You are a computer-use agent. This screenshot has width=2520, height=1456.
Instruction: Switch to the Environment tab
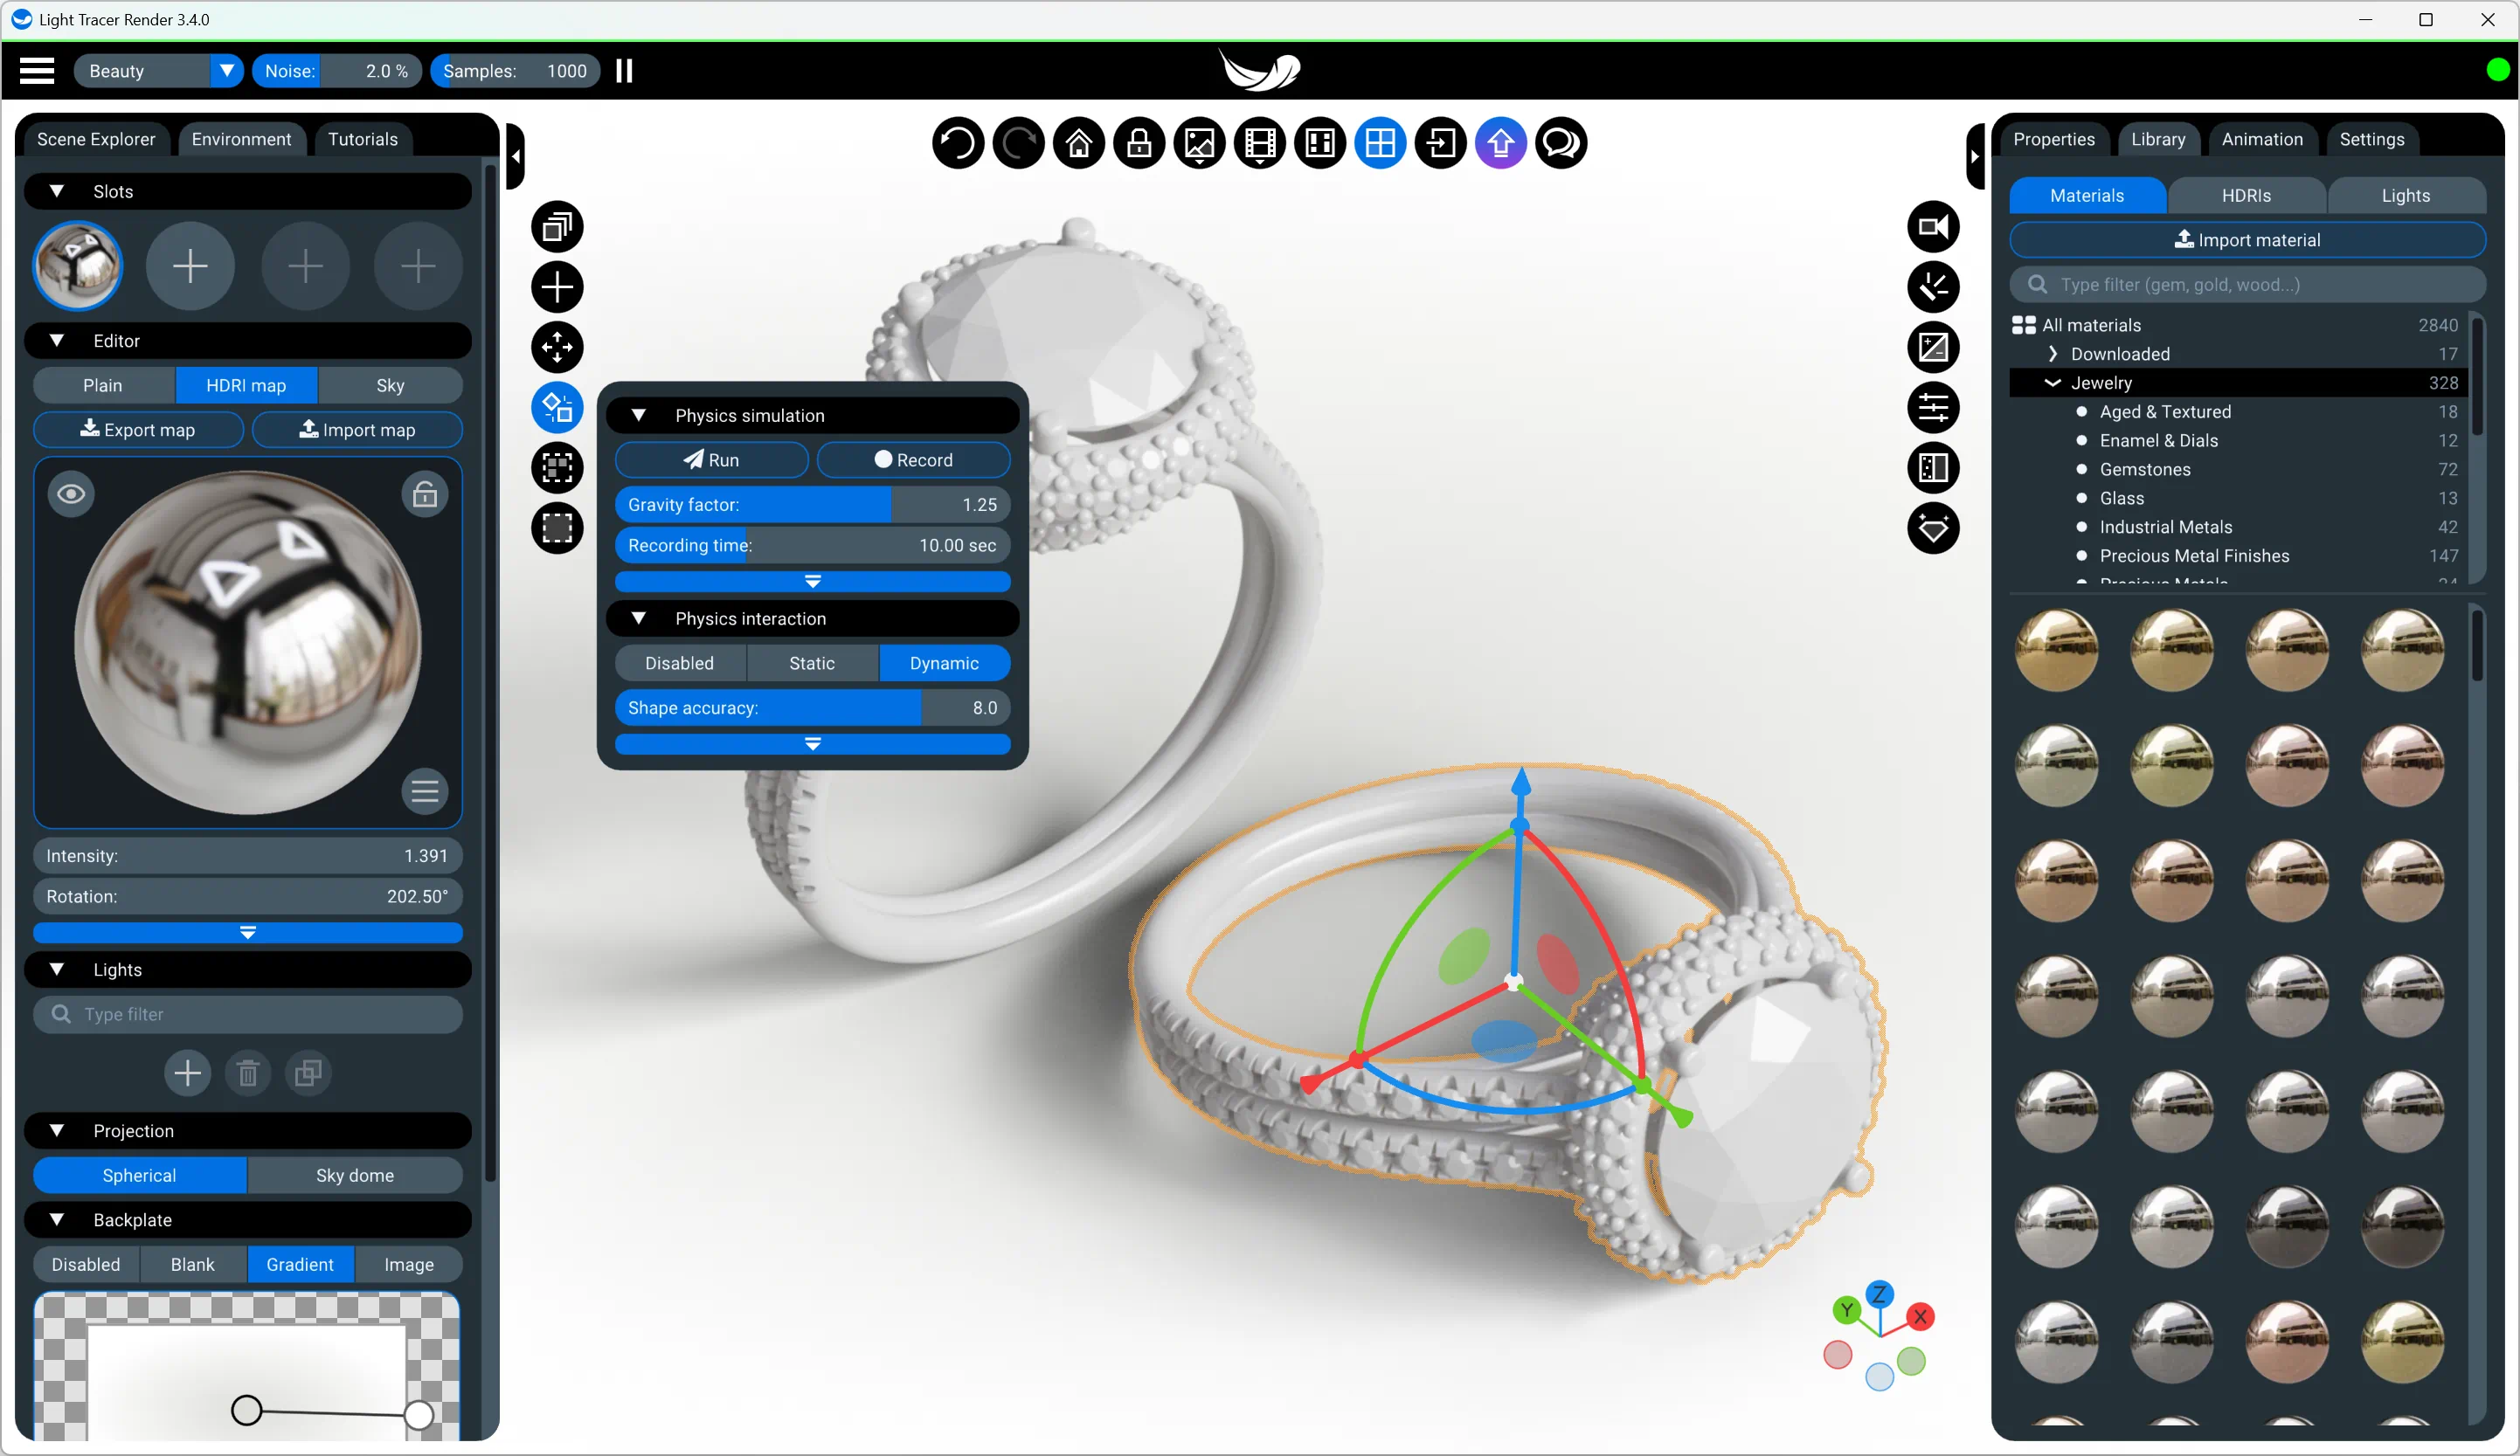click(241, 139)
